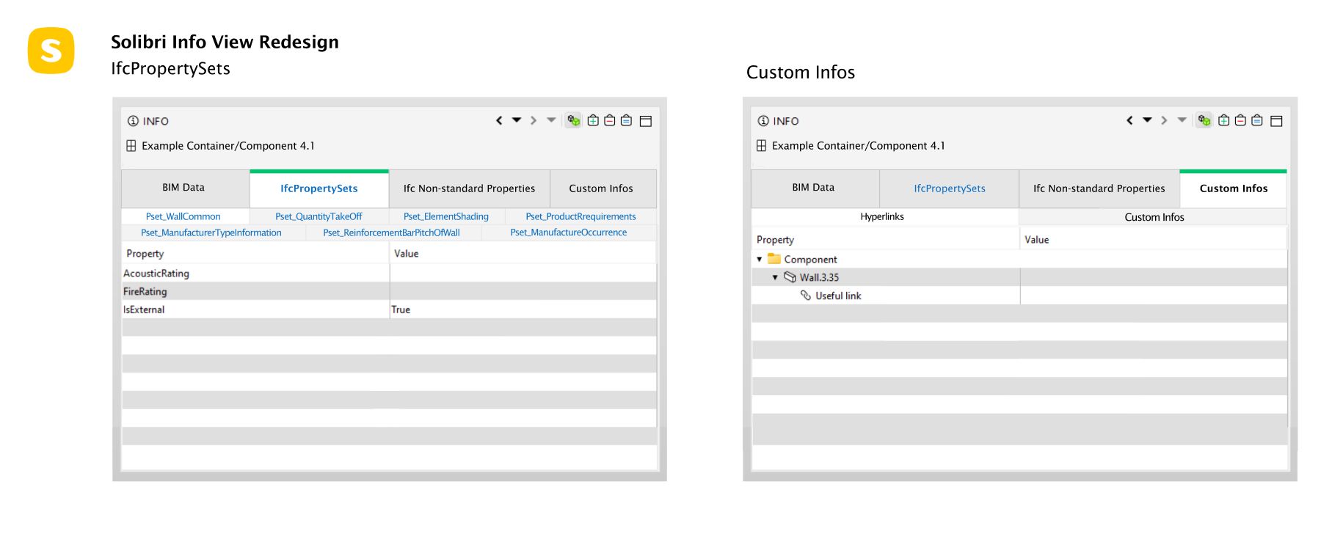The width and height of the screenshot is (1343, 539).
Task: Open BIM Data tab in Custom Infos panel
Action: coord(815,188)
